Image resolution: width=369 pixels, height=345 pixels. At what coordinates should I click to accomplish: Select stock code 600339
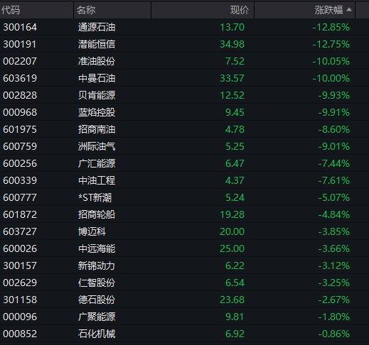(x=20, y=180)
